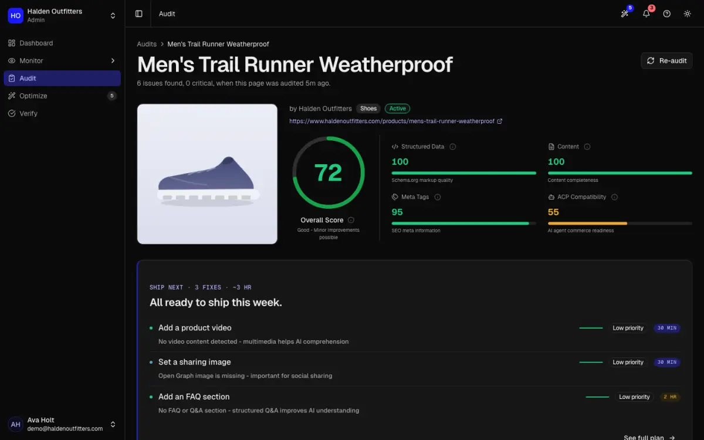The height and width of the screenshot is (440, 704).
Task: Toggle the sidebar panel icon
Action: pos(138,13)
